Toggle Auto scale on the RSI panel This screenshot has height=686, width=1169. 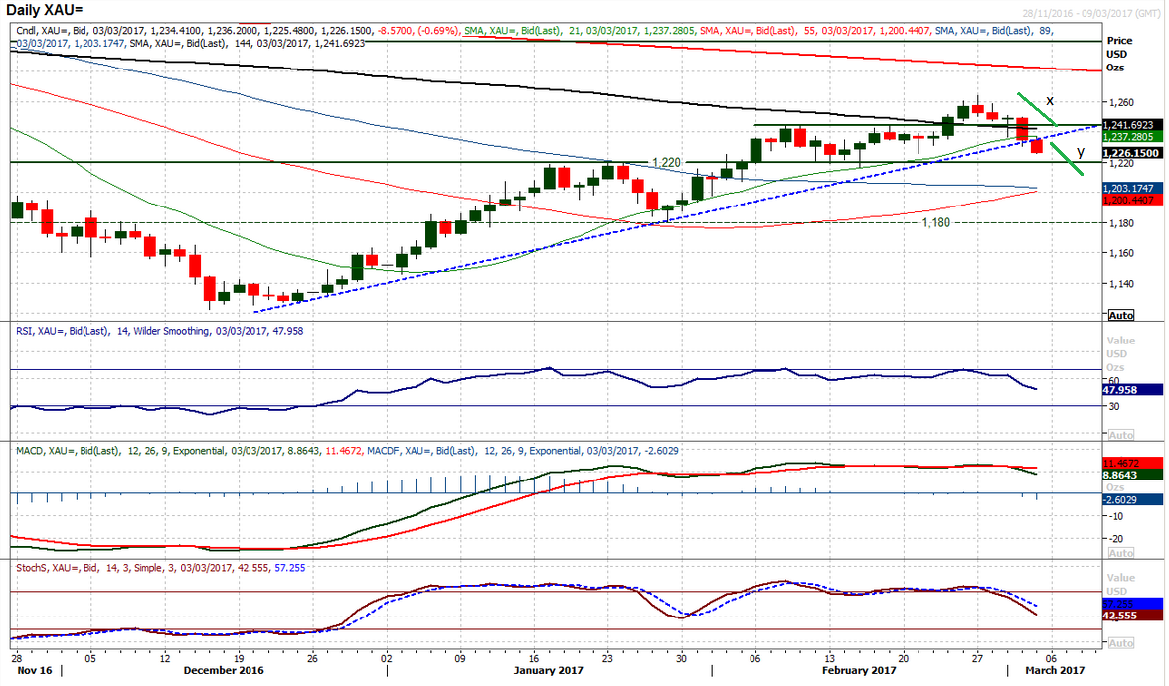click(x=1120, y=435)
